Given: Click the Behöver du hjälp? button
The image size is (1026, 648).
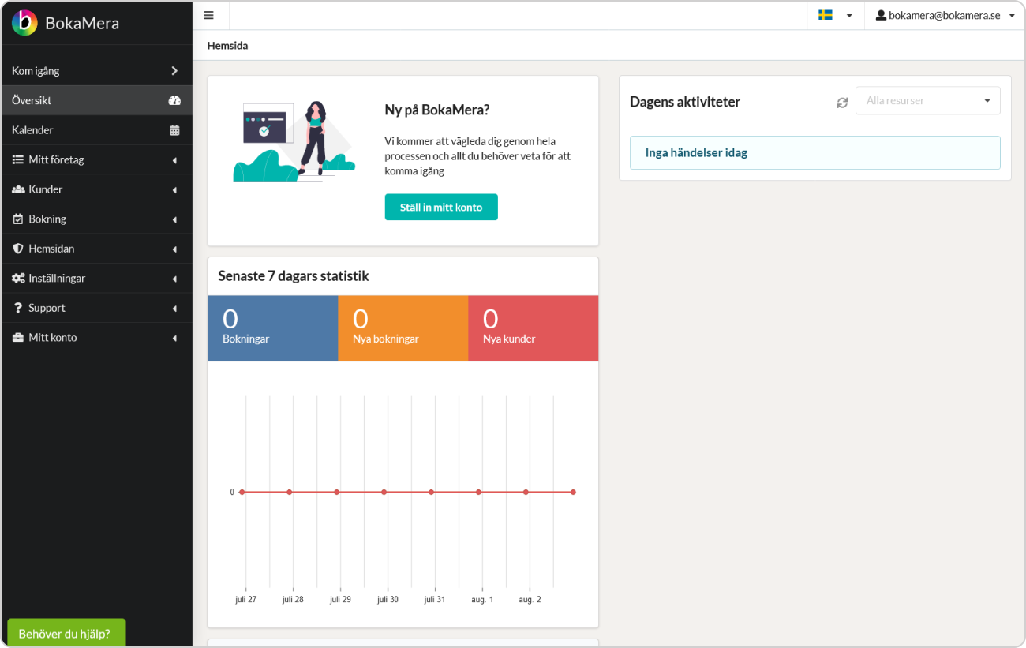Looking at the screenshot, I should click(66, 632).
